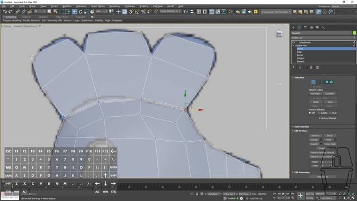Click the Mirror tool icon
Image resolution: width=357 pixels, height=201 pixels.
coord(186,12)
